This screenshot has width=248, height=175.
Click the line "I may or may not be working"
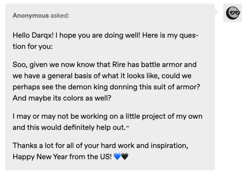point(107,116)
